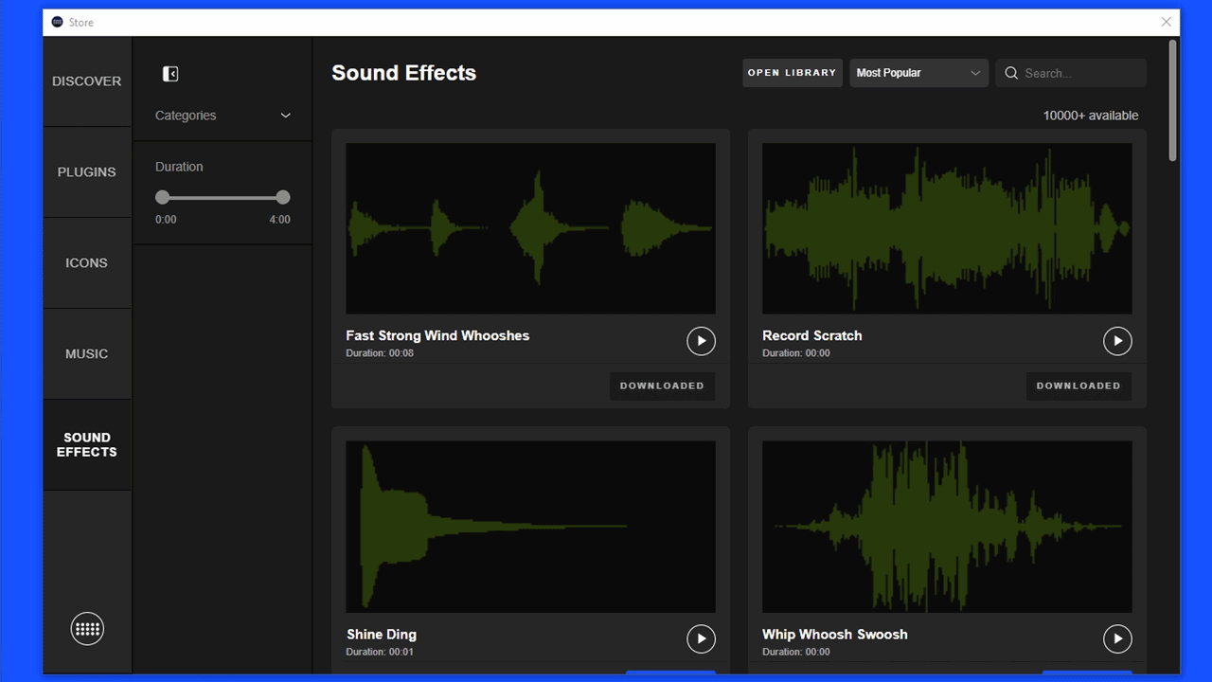This screenshot has height=682, width=1212.
Task: Play the Whip Whoosh Swoosh effect
Action: 1117,639
